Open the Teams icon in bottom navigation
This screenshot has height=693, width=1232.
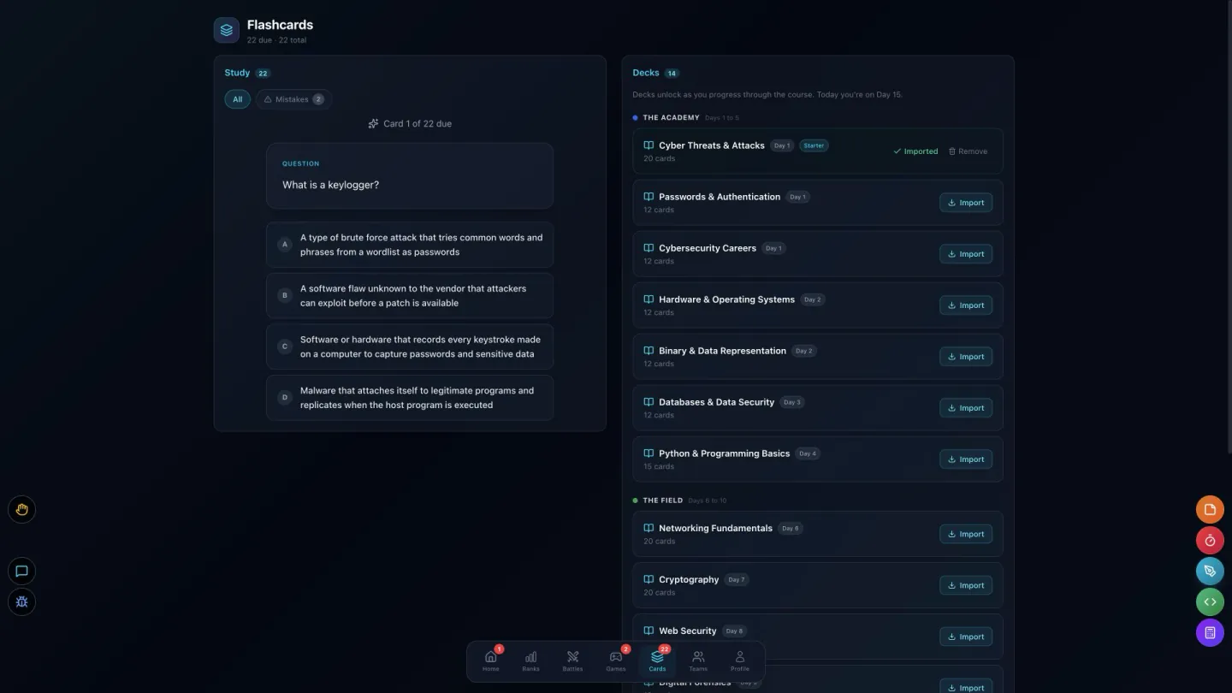pyautogui.click(x=698, y=660)
